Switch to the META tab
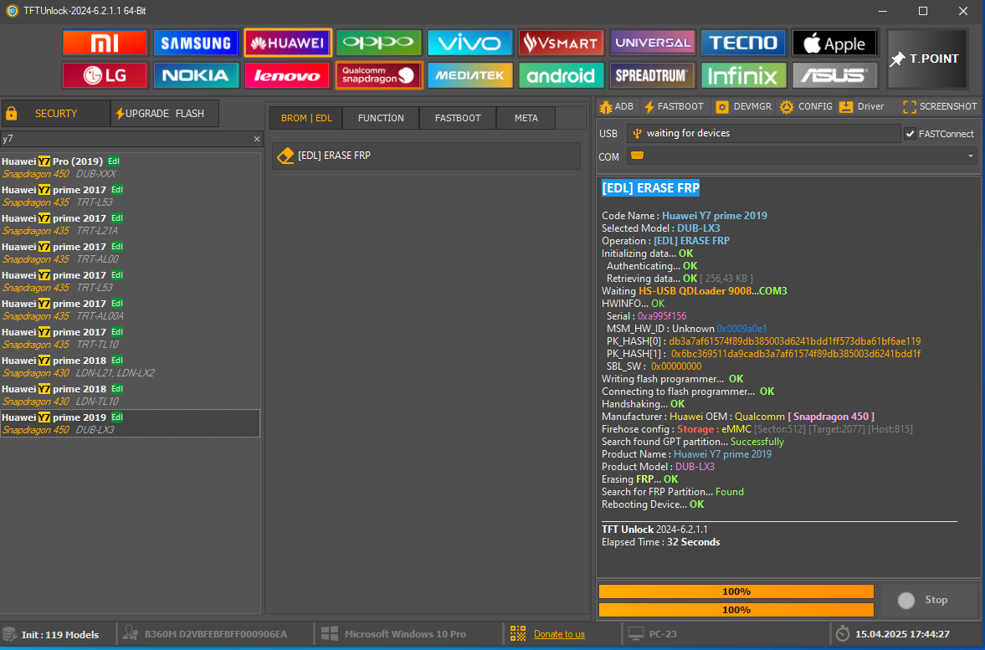Image resolution: width=985 pixels, height=650 pixels. [x=526, y=118]
